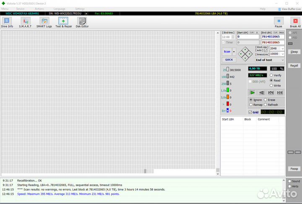Select butterfly scan mode icon (>|<)
This screenshot has width=302, height=204.
(x=280, y=93)
